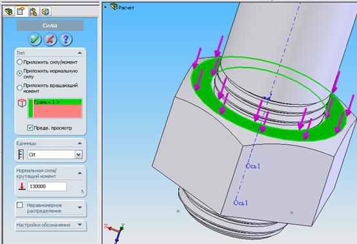This screenshot has height=244, width=357.
Task: Click the 'Сила' panel title
Action: point(50,25)
